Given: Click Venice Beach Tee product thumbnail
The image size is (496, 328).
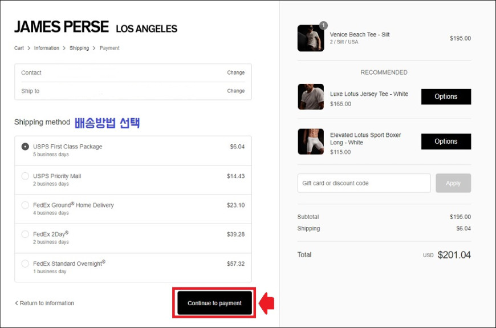Looking at the screenshot, I should [311, 38].
